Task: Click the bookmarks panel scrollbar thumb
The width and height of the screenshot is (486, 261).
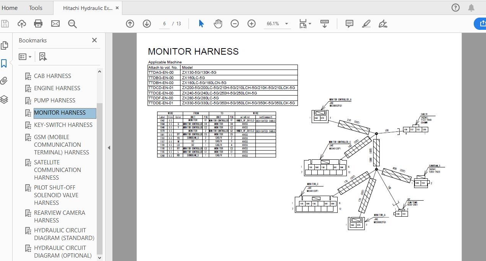Action: [x=100, y=178]
